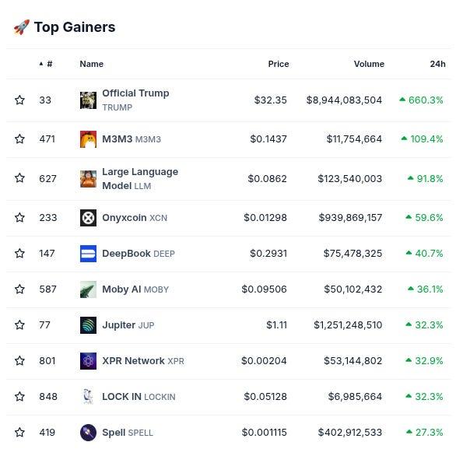Toggle the star for Onyxcoin
Viewport: 456px width, 449px height.
click(19, 218)
